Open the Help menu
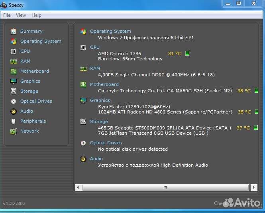 point(36,15)
